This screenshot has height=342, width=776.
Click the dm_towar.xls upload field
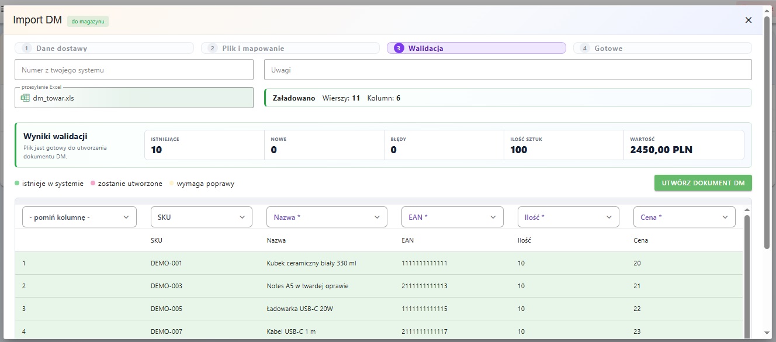[134, 98]
